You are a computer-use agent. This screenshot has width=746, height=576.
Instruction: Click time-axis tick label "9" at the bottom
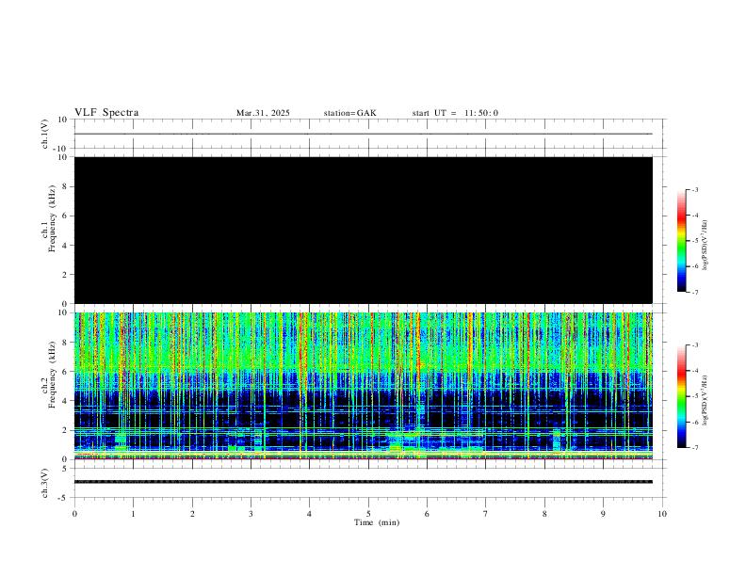603,514
